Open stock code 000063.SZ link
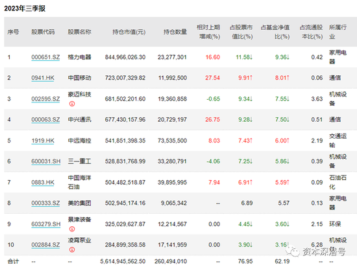This screenshot has width=357, height=267. (x=45, y=119)
